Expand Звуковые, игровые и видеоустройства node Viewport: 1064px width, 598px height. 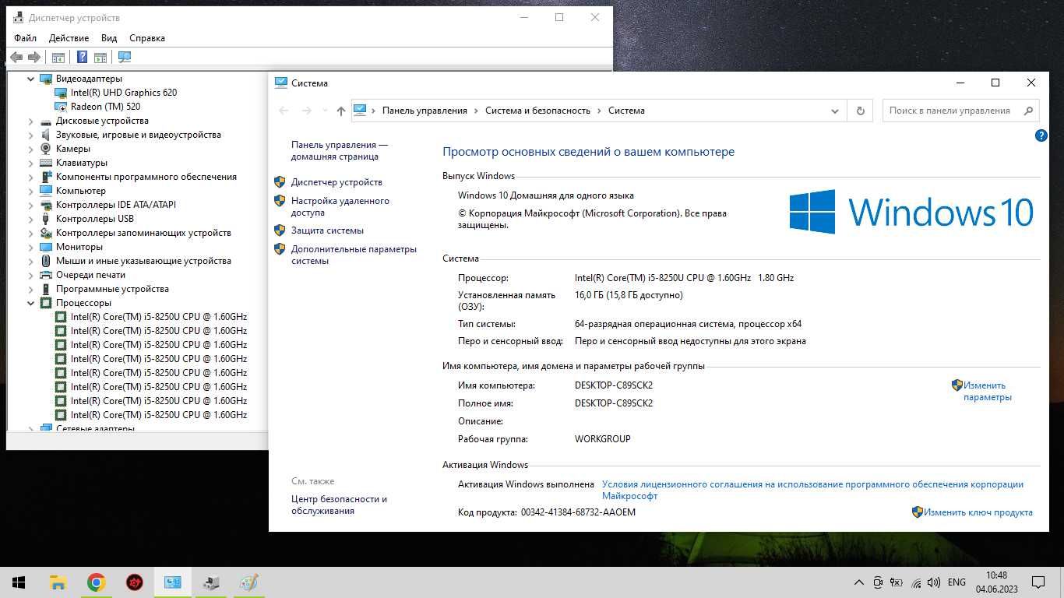pos(31,135)
